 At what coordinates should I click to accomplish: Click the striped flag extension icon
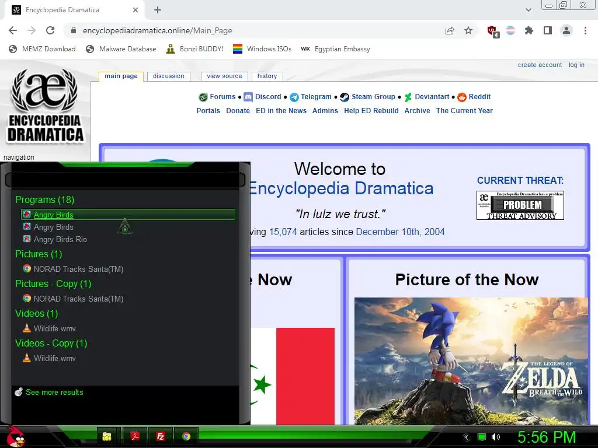pyautogui.click(x=510, y=30)
